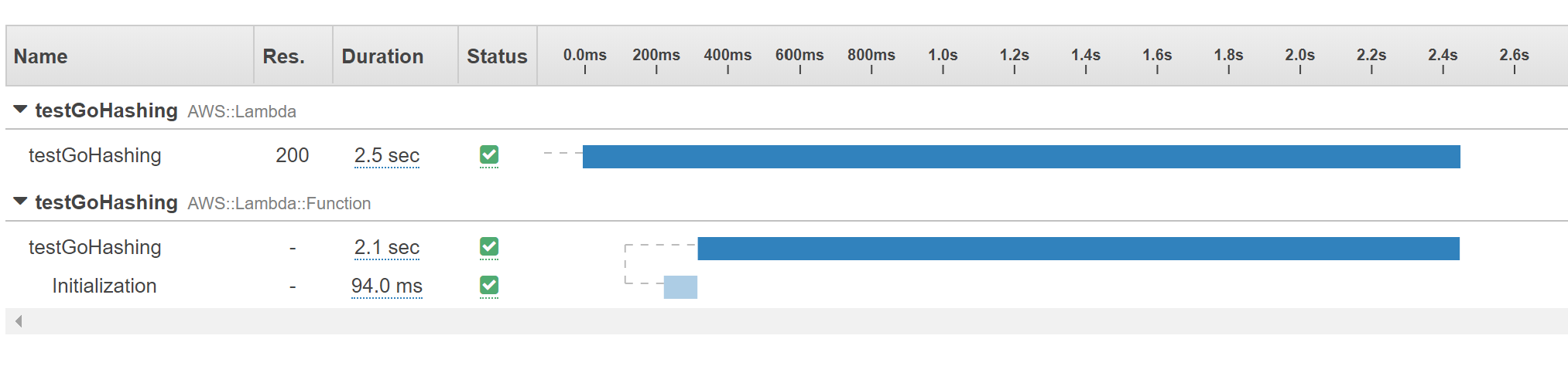This screenshot has height=366, width=1568.
Task: Click the Name column header
Action: click(41, 56)
